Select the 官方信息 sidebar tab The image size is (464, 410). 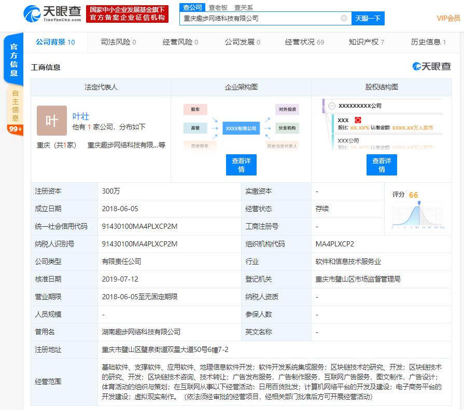click(x=13, y=60)
